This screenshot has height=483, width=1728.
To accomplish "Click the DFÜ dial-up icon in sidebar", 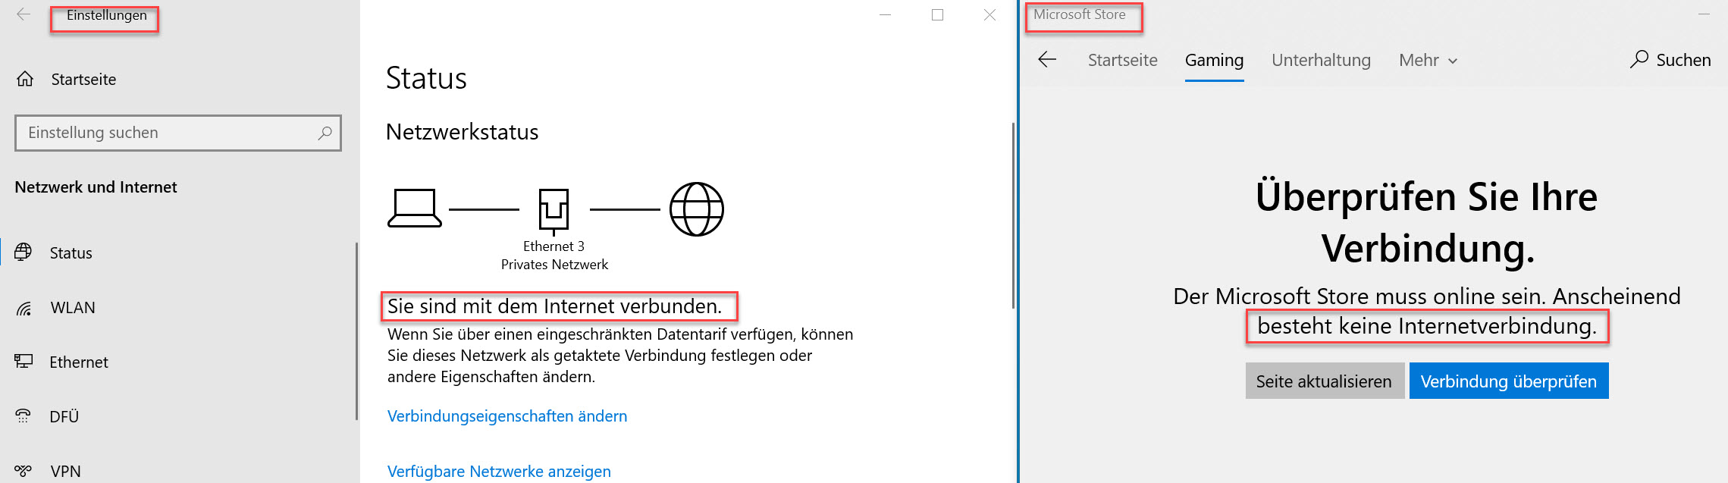I will click(23, 416).
